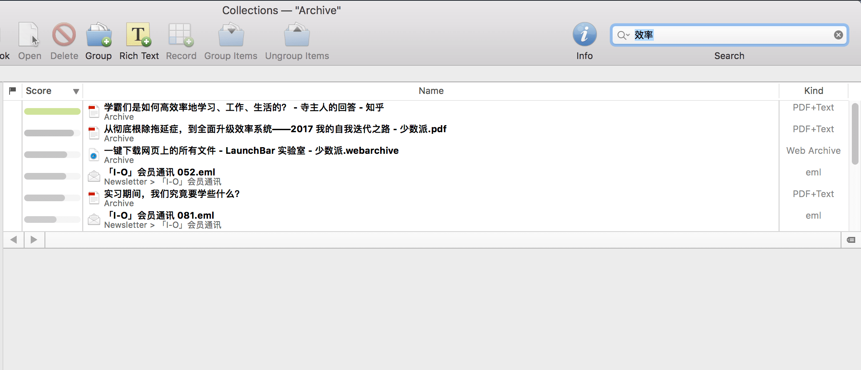861x370 pixels.
Task: Click the flag column header
Action: (x=12, y=91)
